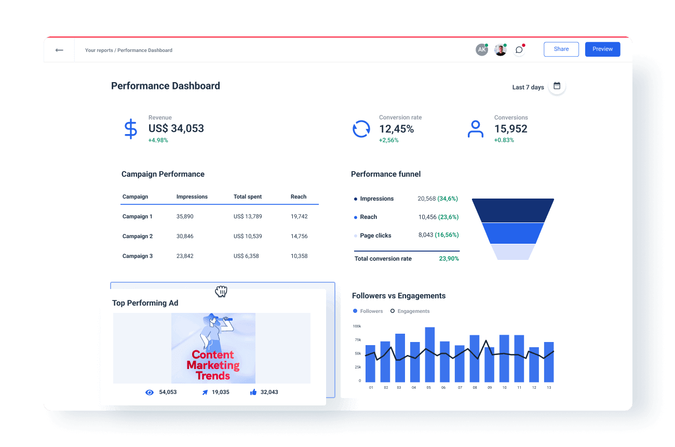Click the Share button
The width and height of the screenshot is (675, 447).
pos(561,49)
